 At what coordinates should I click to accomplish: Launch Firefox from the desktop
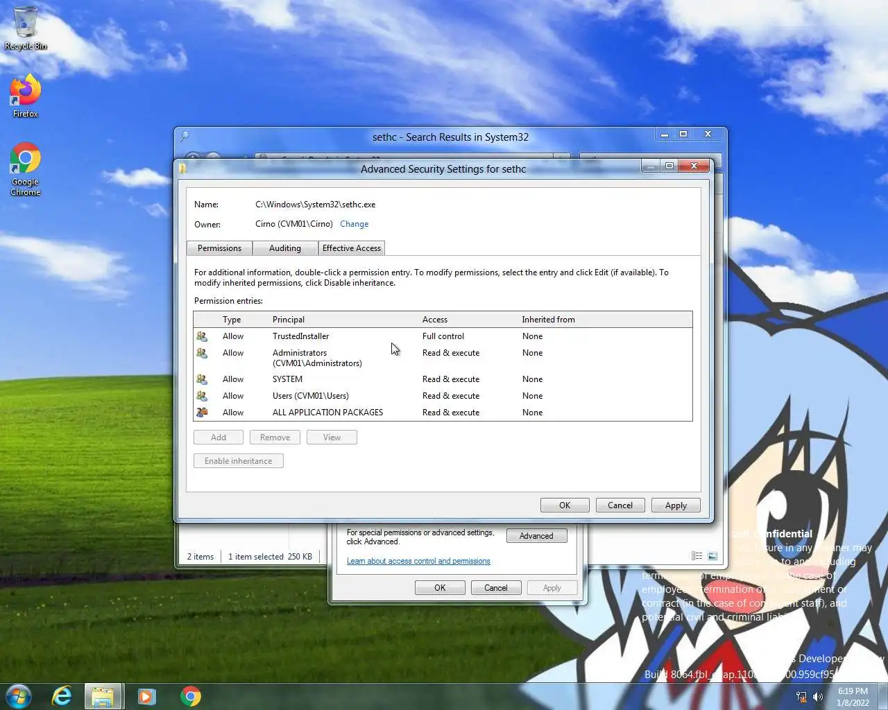coord(26,96)
